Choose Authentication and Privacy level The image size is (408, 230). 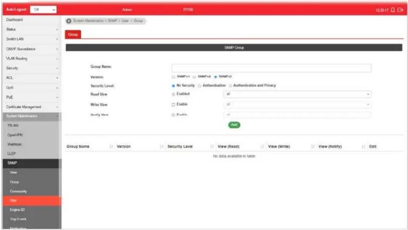[x=230, y=86]
